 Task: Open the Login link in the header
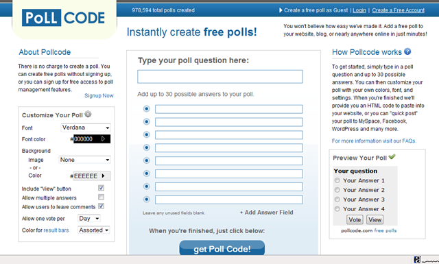tap(359, 10)
